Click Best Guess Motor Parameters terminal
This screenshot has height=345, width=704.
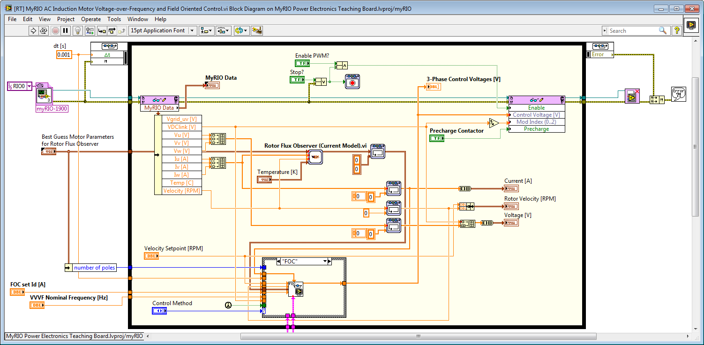(x=49, y=151)
